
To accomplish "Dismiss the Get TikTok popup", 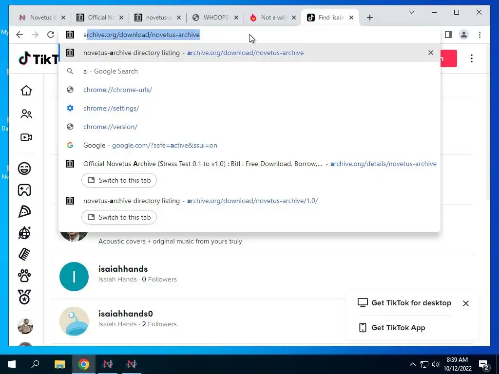I will click(x=465, y=303).
